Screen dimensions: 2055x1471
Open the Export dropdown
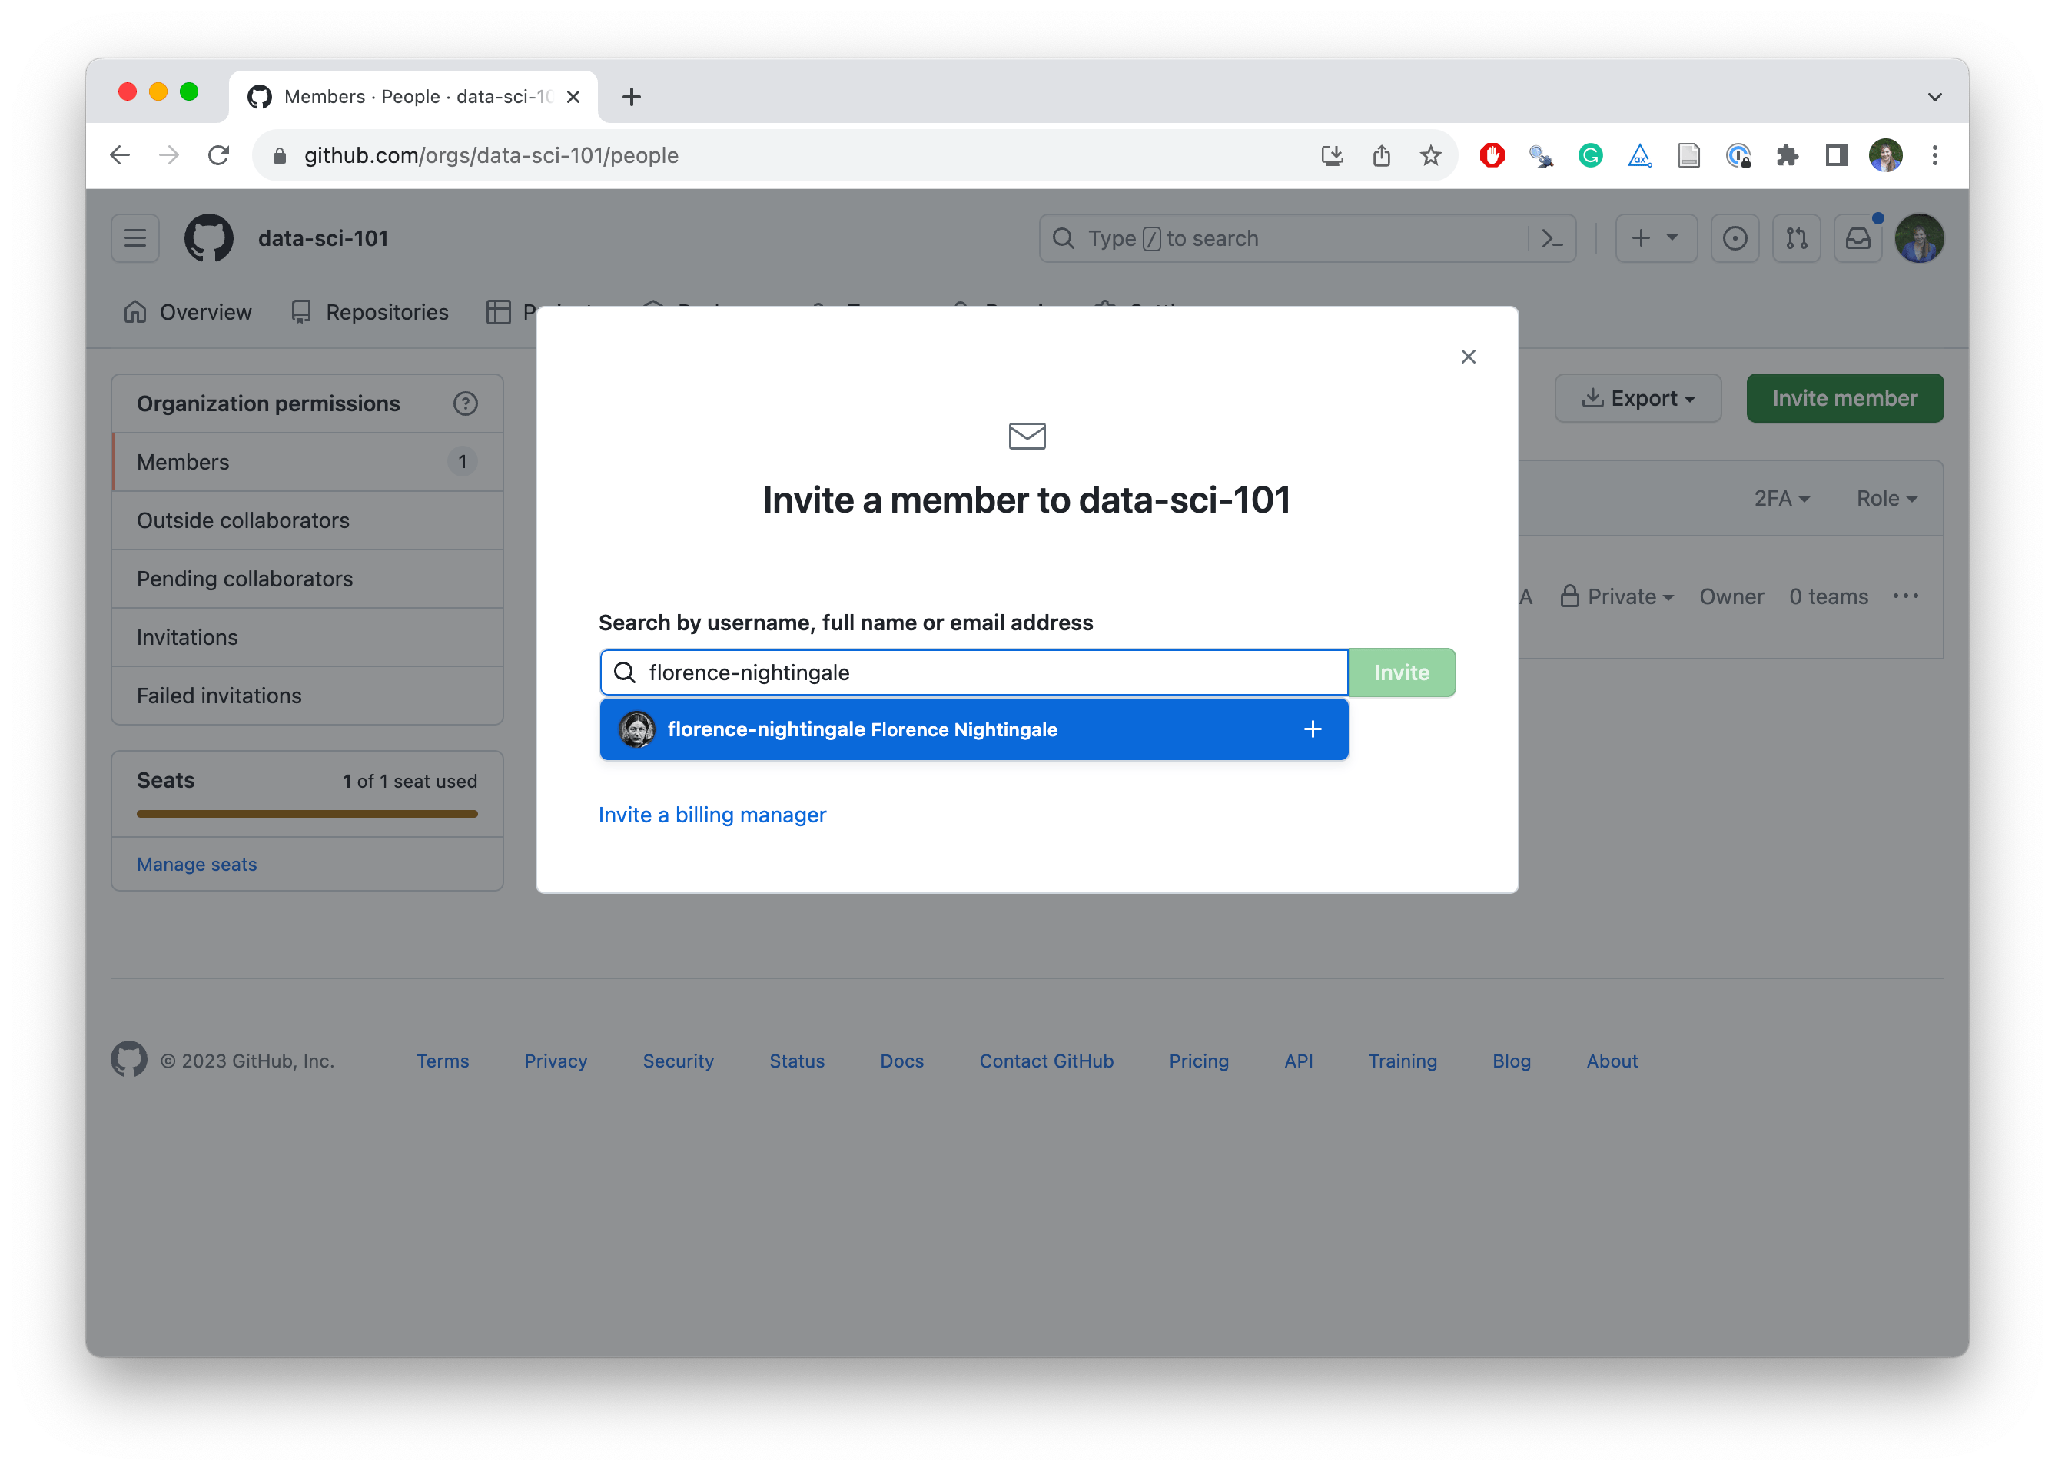coord(1638,397)
